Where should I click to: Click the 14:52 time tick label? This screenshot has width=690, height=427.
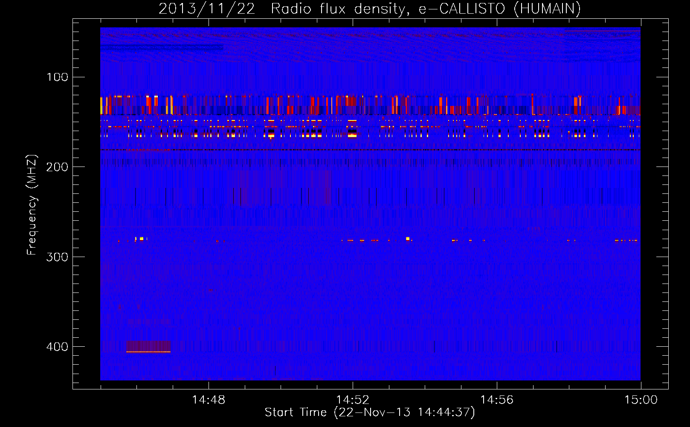click(x=353, y=400)
